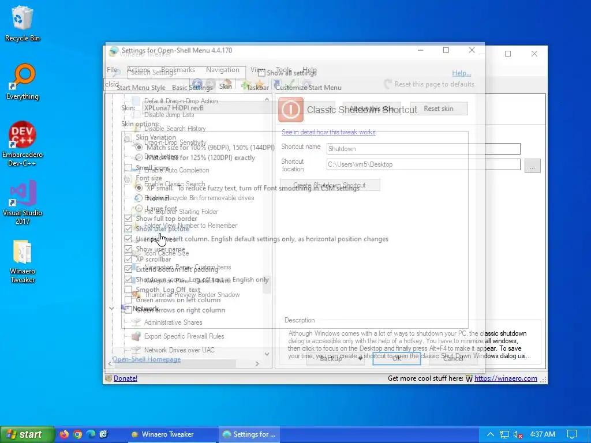The width and height of the screenshot is (591, 443).
Task: Select the Visual Studio 2017 desktop icon
Action: pyautogui.click(x=23, y=202)
